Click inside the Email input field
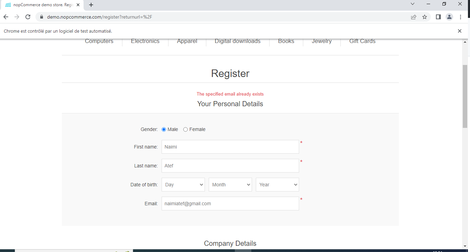This screenshot has width=470, height=252. (x=230, y=204)
